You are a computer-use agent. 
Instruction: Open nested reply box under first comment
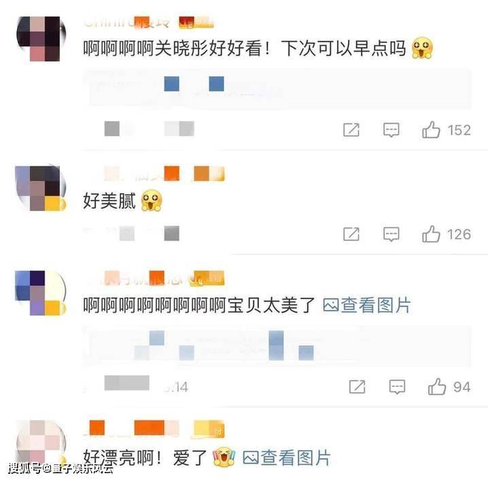[277, 89]
